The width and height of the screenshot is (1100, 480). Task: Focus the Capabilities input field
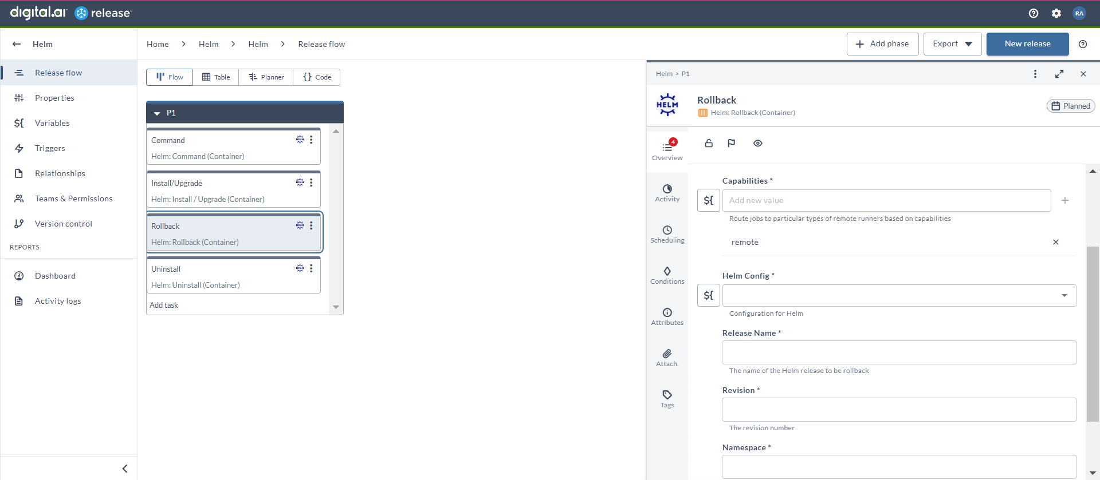886,200
